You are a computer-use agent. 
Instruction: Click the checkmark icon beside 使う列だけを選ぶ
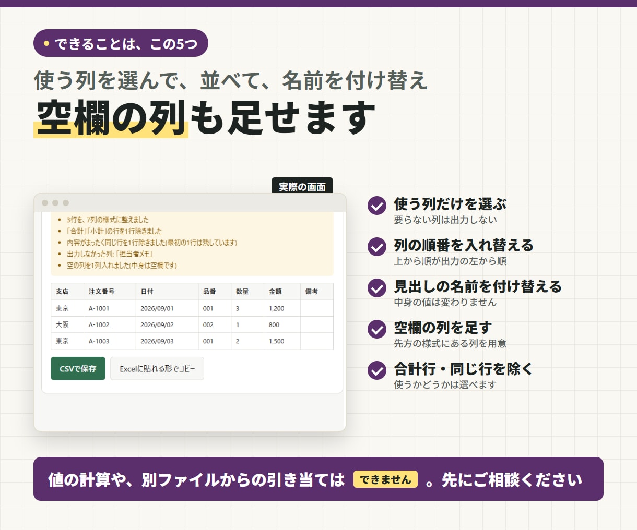[377, 206]
